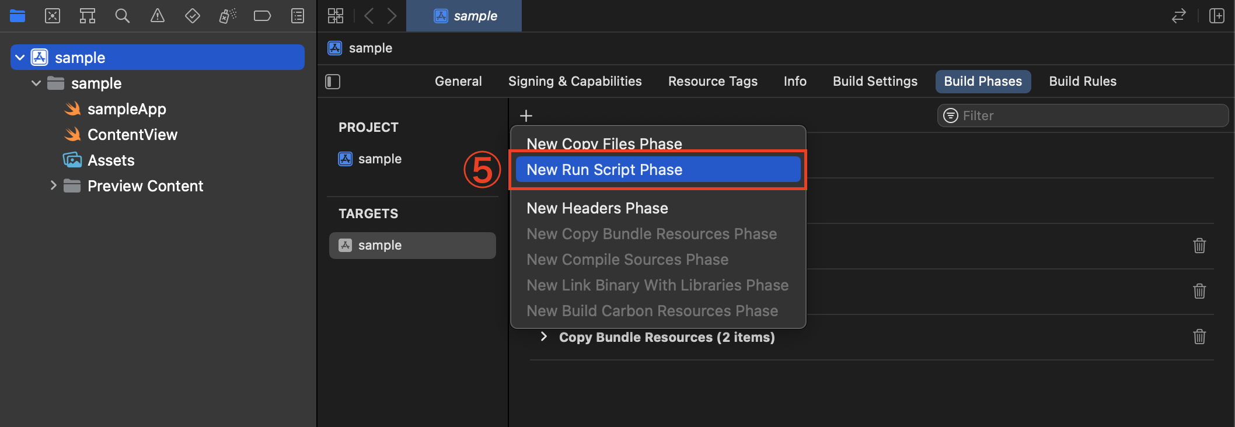Open the Source Control navigator icon

(53, 16)
